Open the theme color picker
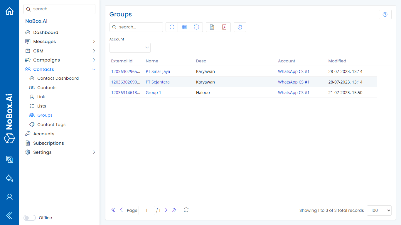Screen dimensions: 401x225 point(9,178)
